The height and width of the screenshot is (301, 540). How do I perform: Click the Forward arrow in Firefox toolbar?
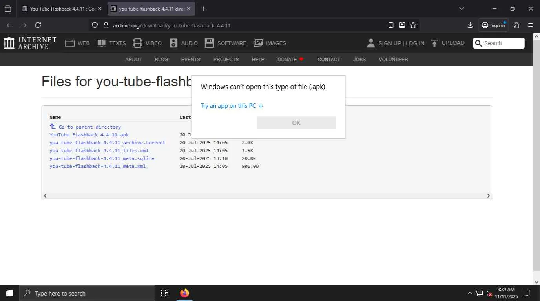pos(24,25)
